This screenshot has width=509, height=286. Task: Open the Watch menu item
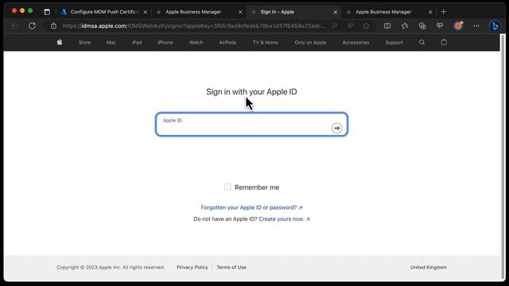point(196,42)
